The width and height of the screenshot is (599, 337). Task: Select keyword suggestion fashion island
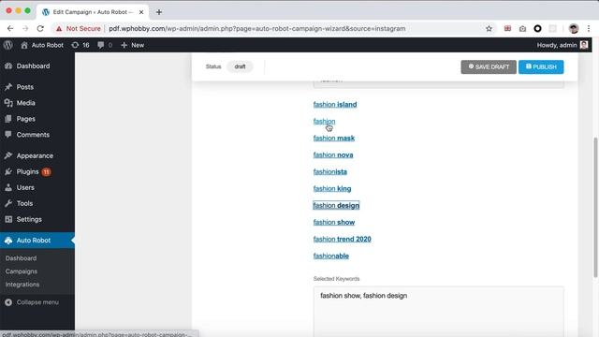click(x=335, y=105)
